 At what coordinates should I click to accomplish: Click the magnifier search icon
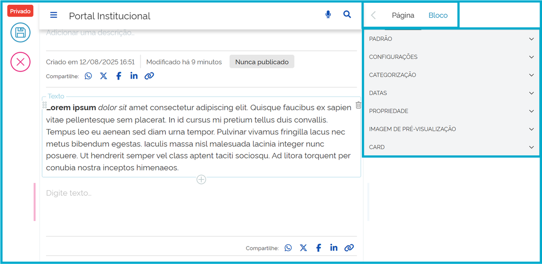coord(347,15)
